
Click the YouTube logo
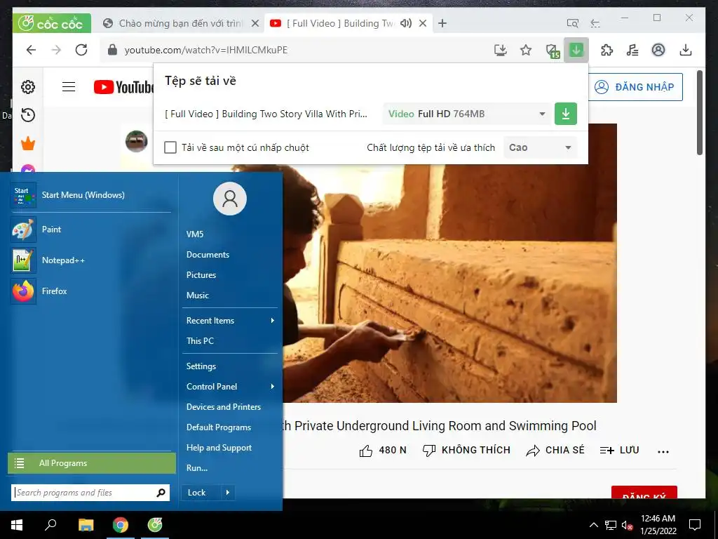[x=123, y=86]
